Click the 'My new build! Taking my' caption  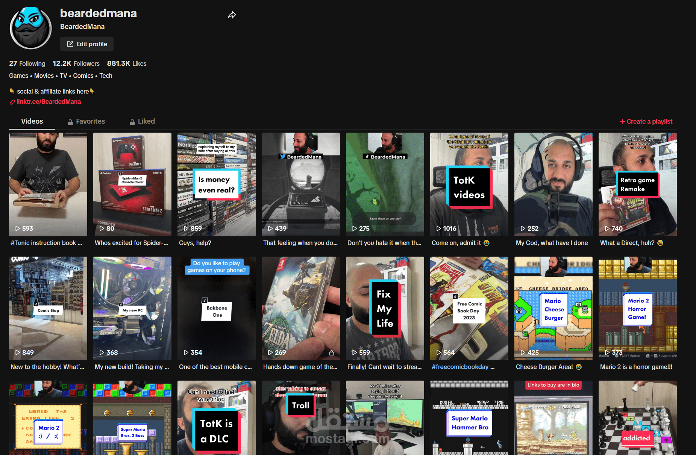tap(132, 367)
